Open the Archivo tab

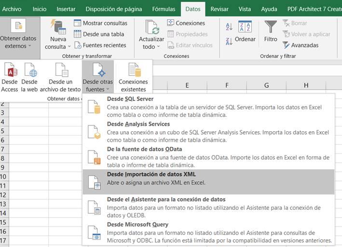[12, 9]
